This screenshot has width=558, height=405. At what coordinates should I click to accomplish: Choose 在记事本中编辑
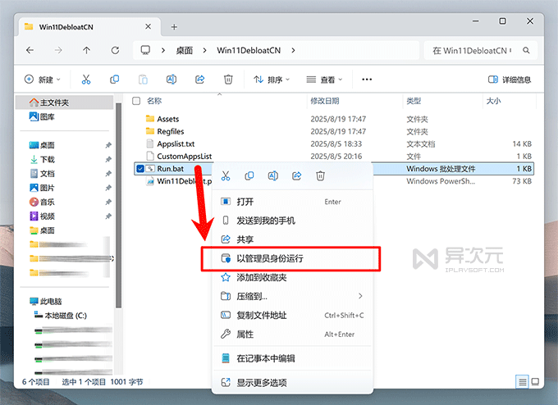(292, 358)
